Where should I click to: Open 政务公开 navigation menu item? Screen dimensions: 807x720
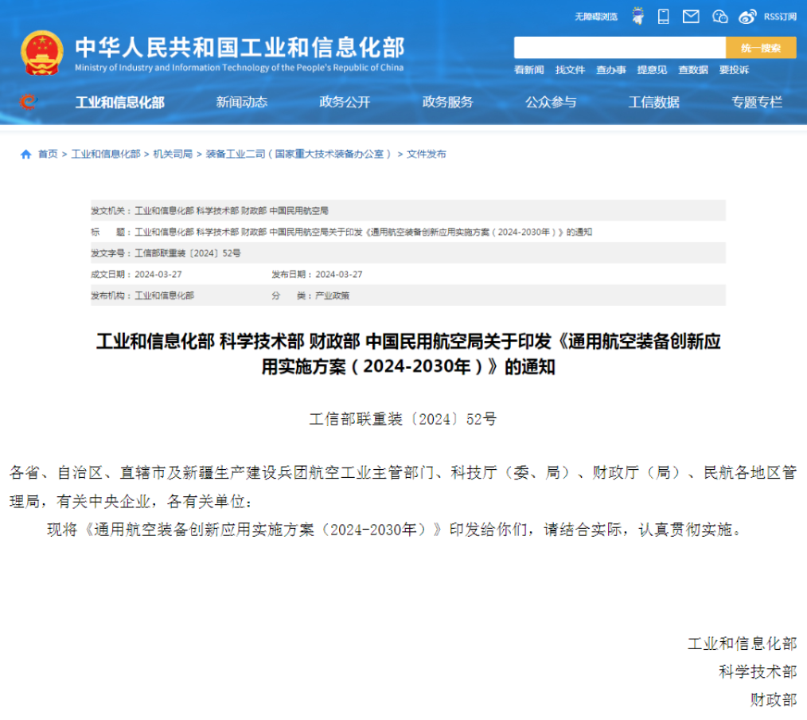click(x=345, y=102)
